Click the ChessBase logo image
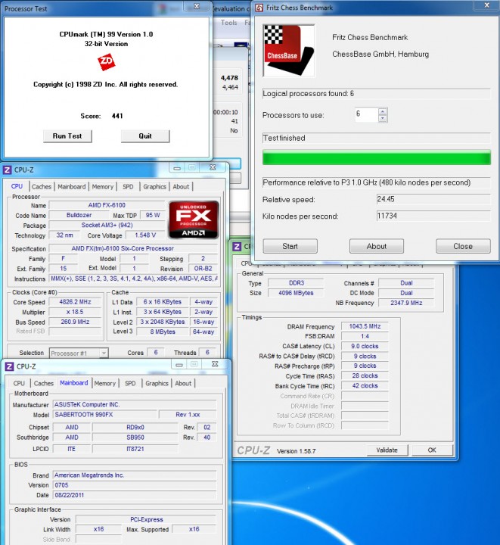The width and height of the screenshot is (500, 545). tap(288, 51)
